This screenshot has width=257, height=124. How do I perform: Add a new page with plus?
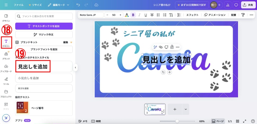[175, 109]
